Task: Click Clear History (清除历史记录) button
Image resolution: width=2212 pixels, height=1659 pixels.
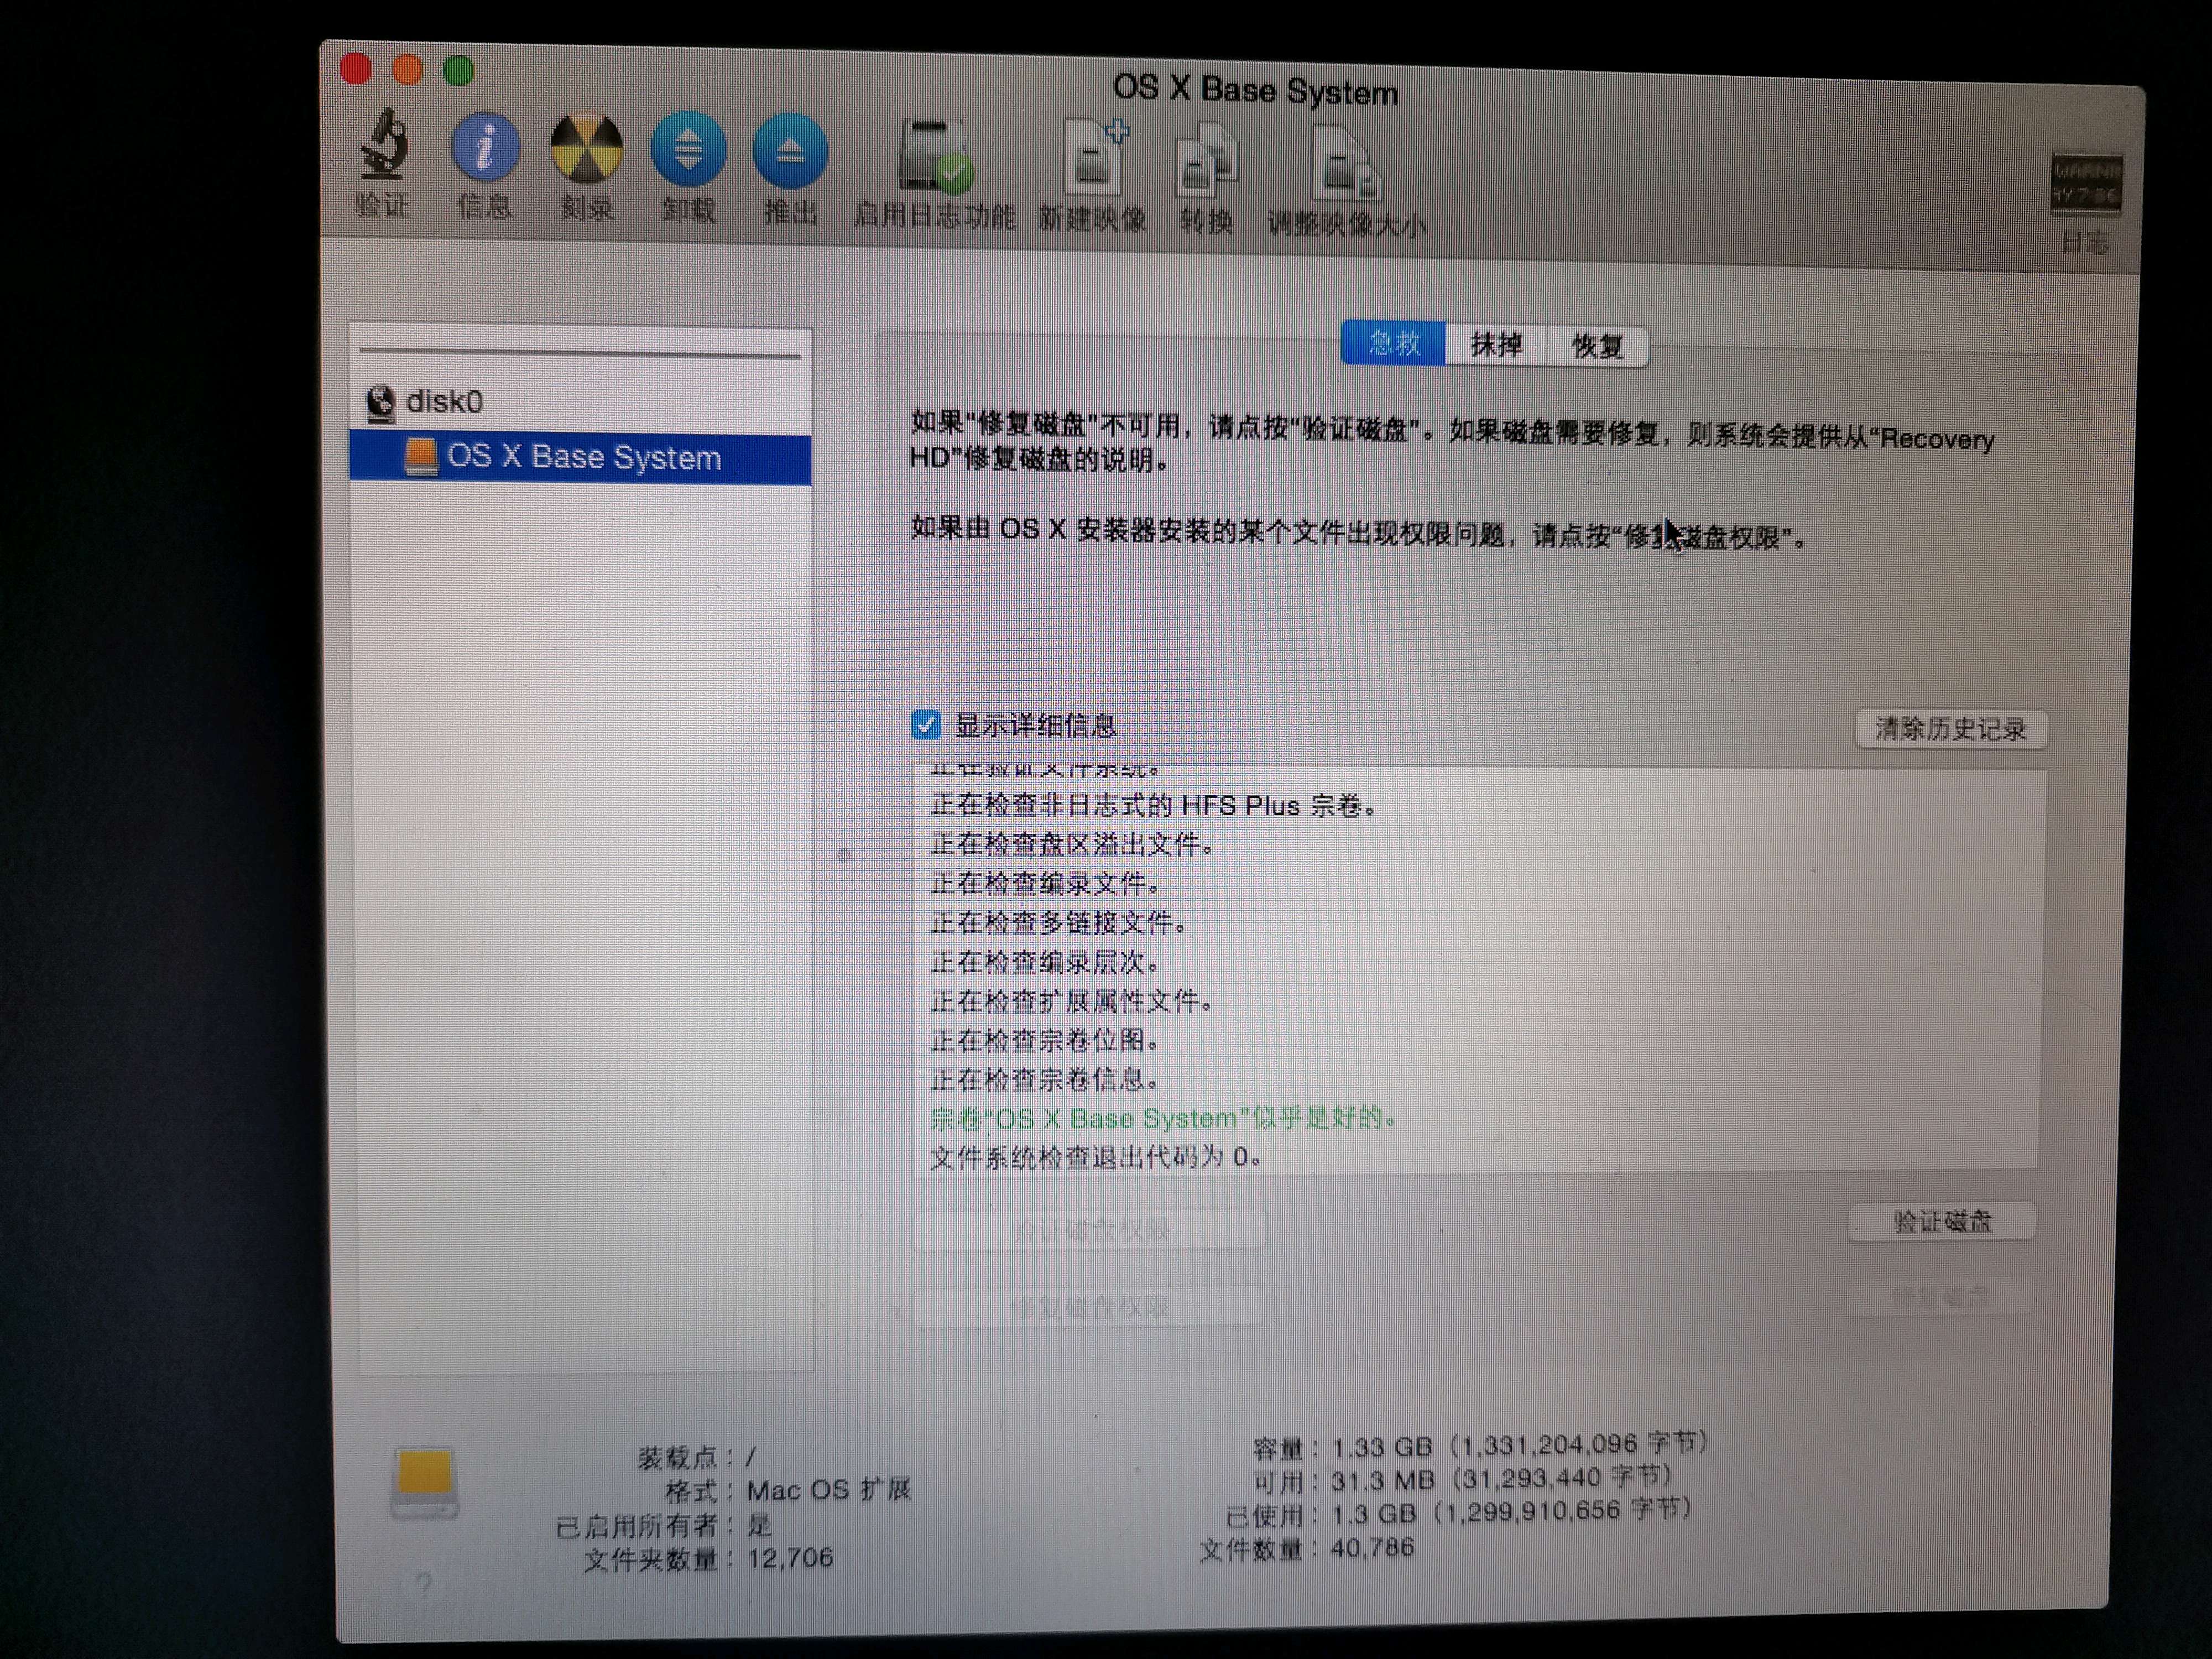Action: click(x=1950, y=729)
